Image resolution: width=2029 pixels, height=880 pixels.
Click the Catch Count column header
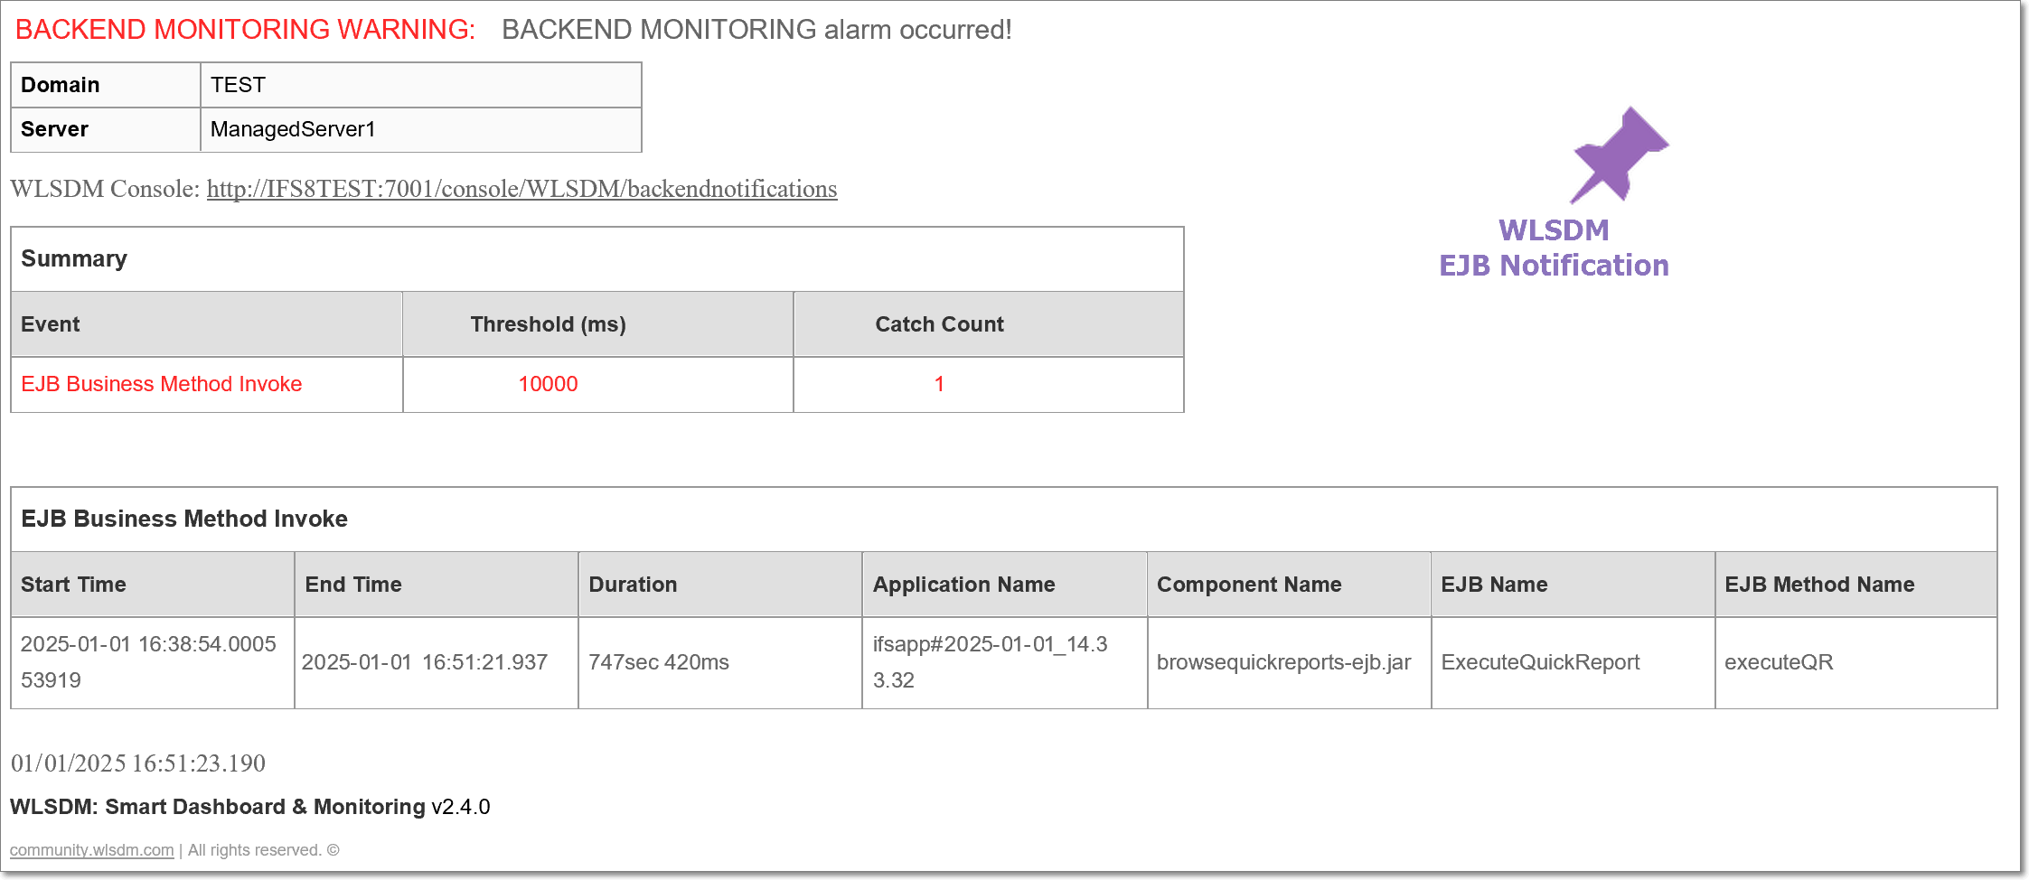[x=989, y=324]
